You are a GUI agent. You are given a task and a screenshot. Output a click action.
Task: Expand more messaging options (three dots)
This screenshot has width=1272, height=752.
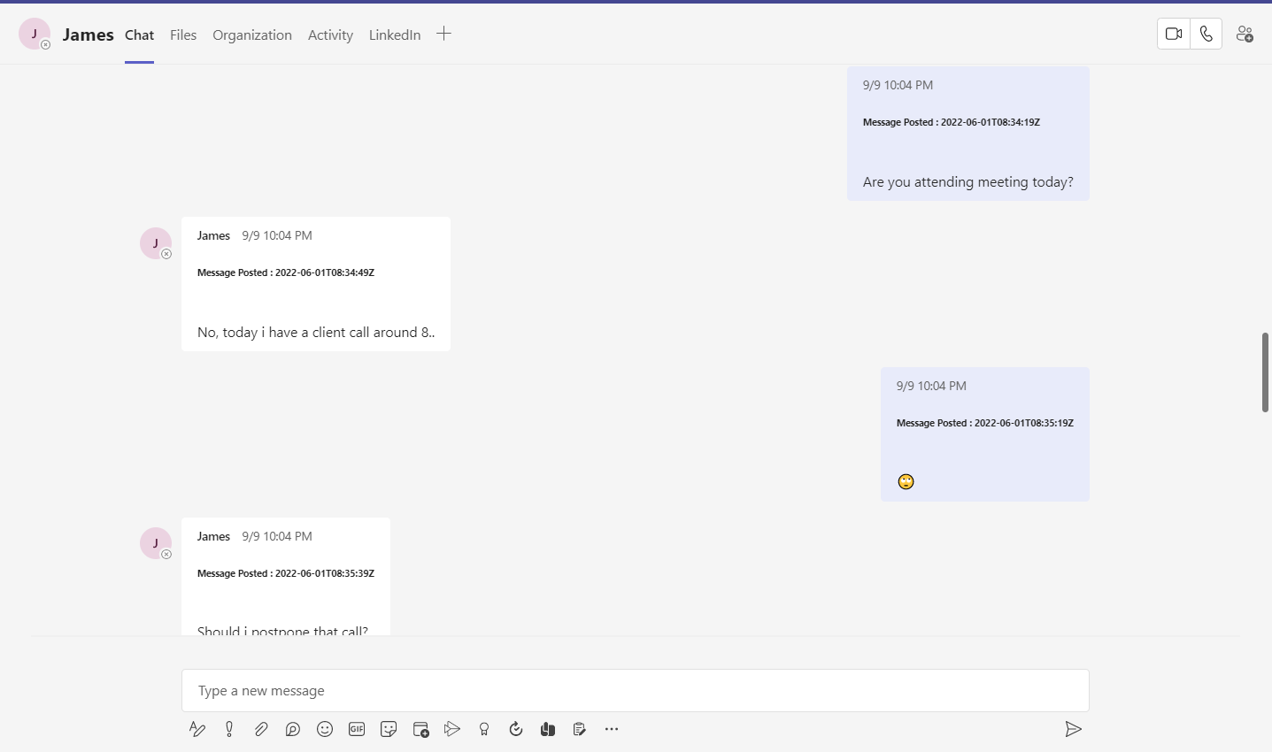(x=612, y=729)
